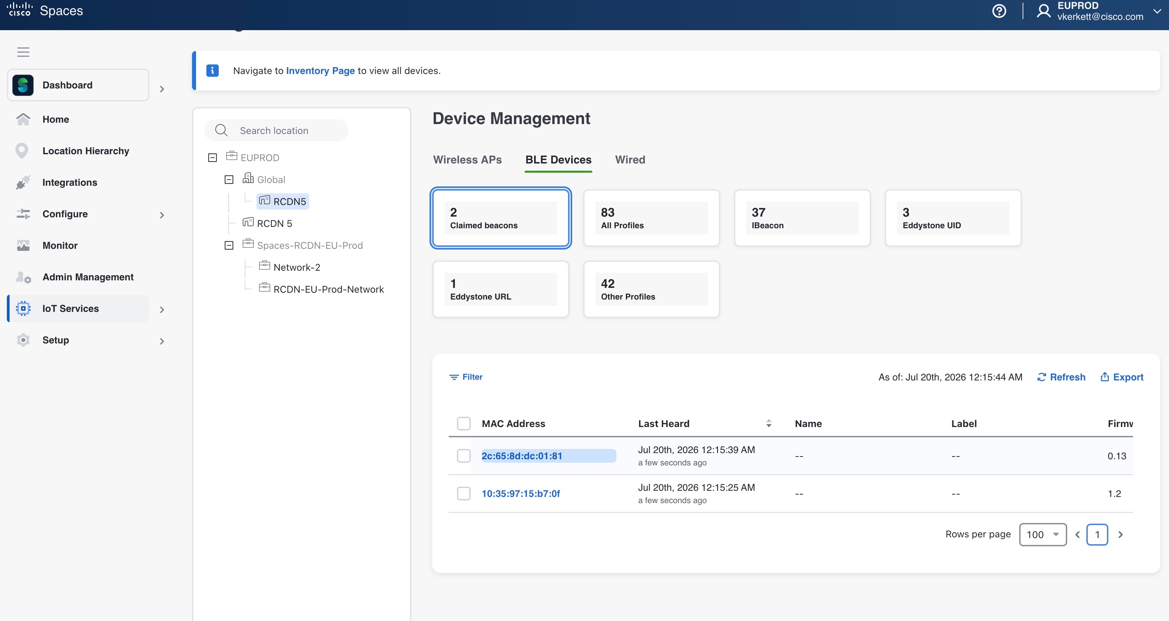This screenshot has width=1169, height=621.
Task: Click the page 1 number box
Action: (1097, 535)
